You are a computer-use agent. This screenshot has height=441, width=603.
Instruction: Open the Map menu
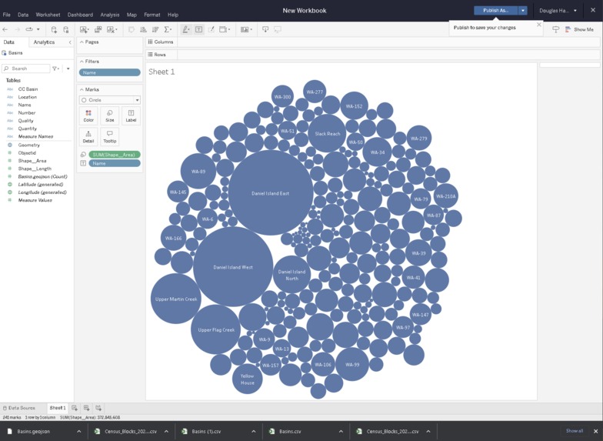(x=132, y=15)
